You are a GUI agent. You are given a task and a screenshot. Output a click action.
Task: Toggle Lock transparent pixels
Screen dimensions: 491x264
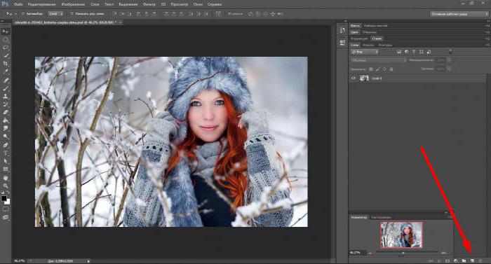pos(371,69)
